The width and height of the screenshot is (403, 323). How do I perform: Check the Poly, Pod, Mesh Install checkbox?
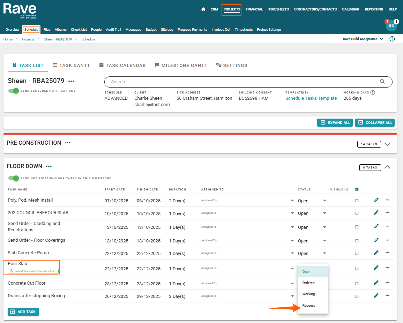click(357, 201)
